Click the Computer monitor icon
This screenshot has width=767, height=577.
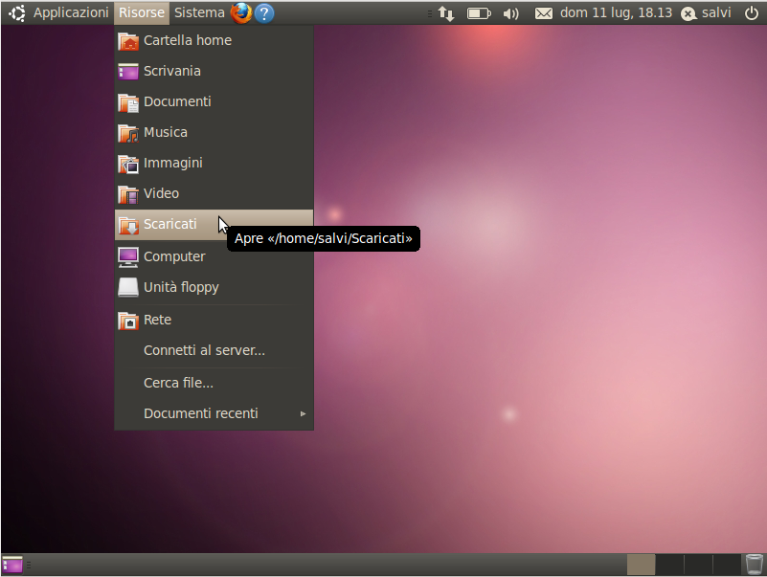(128, 257)
